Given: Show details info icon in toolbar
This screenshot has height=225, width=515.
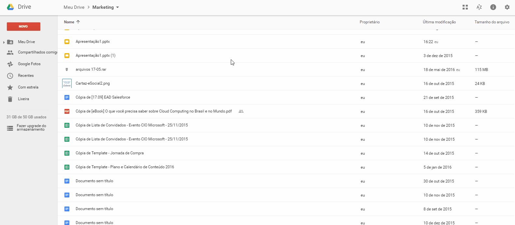Looking at the screenshot, I should click(493, 7).
